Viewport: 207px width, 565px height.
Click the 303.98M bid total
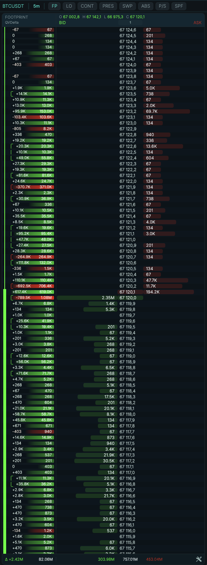click(106, 559)
